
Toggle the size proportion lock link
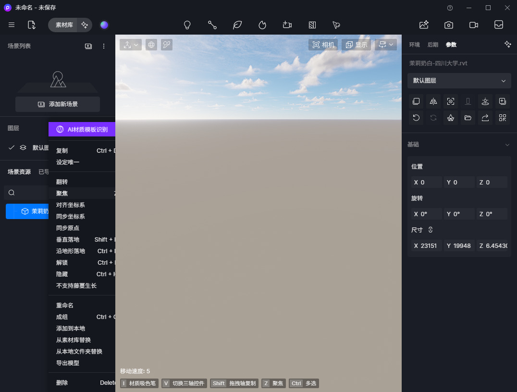coord(431,230)
